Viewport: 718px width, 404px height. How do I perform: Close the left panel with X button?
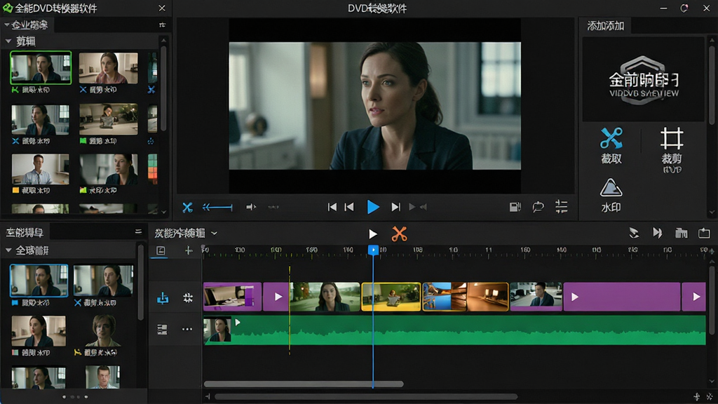coord(162,8)
